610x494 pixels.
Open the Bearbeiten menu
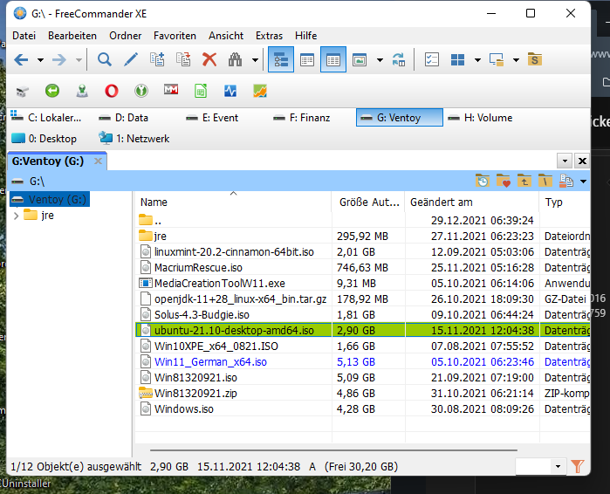[72, 36]
